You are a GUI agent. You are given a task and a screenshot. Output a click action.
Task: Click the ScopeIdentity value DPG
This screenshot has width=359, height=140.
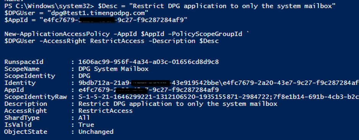84,76
